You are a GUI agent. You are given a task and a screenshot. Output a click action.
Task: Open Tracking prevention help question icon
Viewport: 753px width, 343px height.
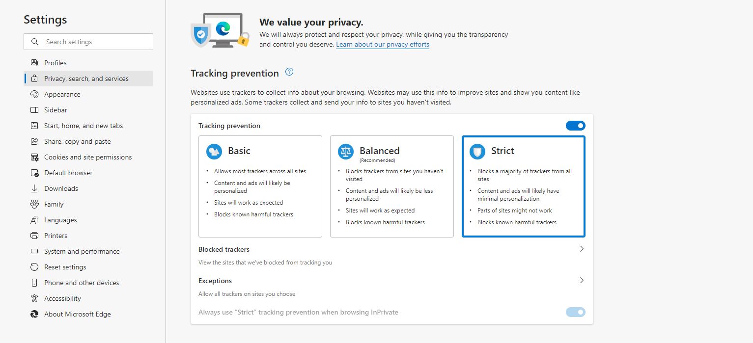click(289, 72)
